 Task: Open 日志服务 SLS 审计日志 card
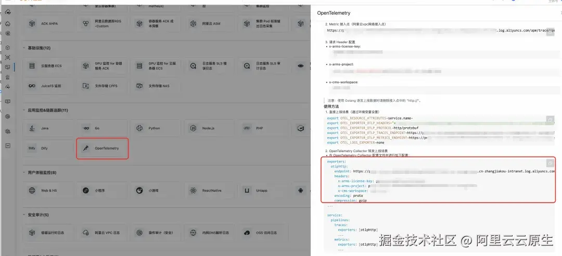click(263, 66)
